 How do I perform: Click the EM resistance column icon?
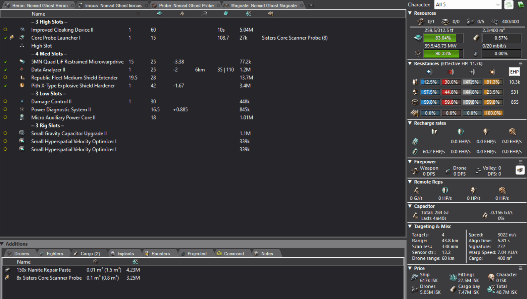pos(429,72)
